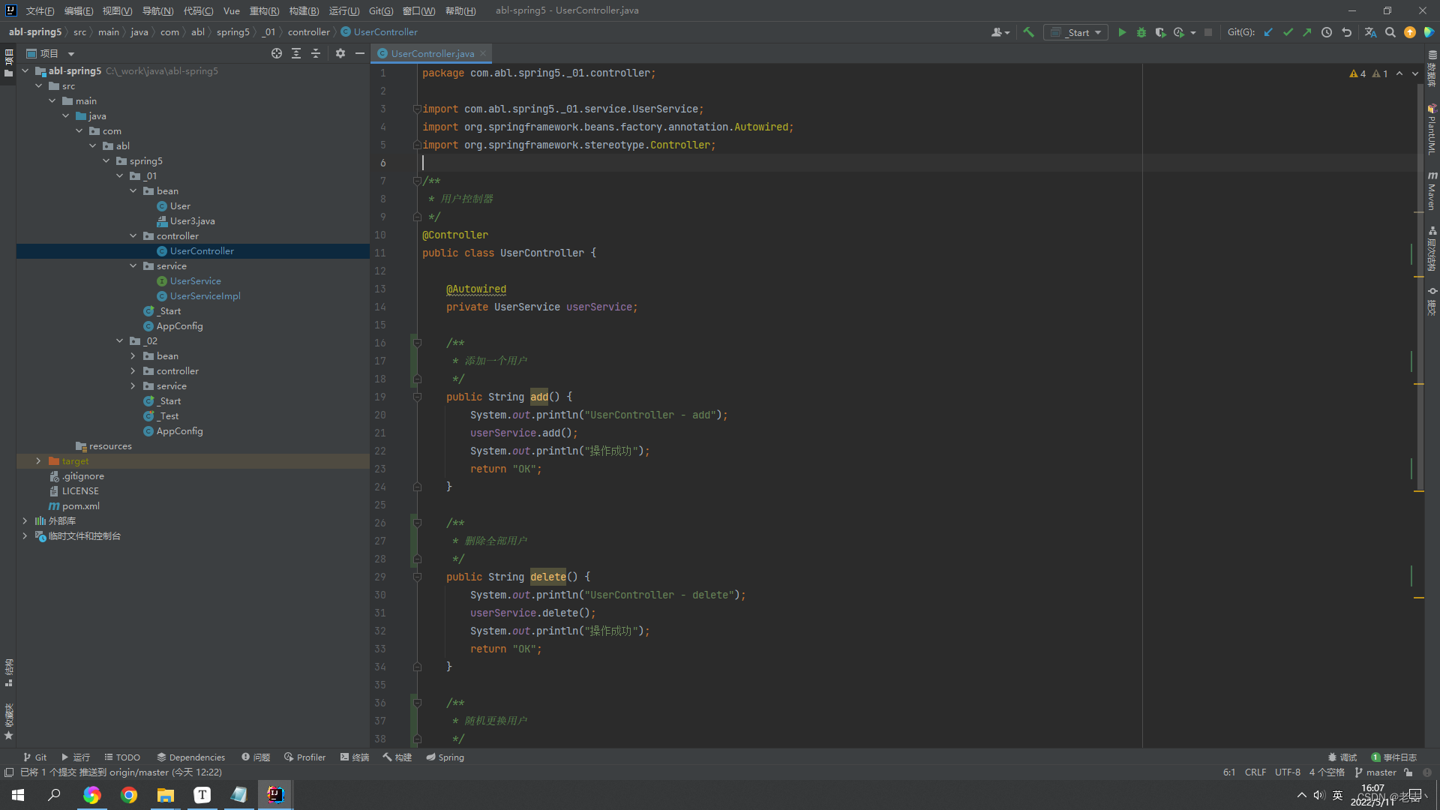Click the Search everywhere magnifier icon
1440x810 pixels.
pyautogui.click(x=1390, y=33)
